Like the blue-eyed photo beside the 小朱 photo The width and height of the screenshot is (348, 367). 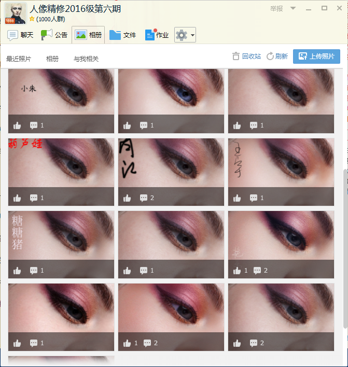[x=127, y=125]
